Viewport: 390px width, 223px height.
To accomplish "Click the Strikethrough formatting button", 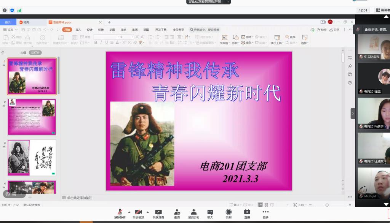I will point(112,43).
